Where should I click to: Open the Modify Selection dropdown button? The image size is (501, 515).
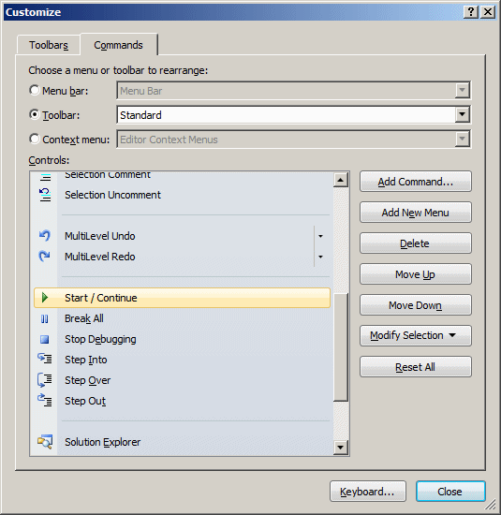click(x=416, y=335)
